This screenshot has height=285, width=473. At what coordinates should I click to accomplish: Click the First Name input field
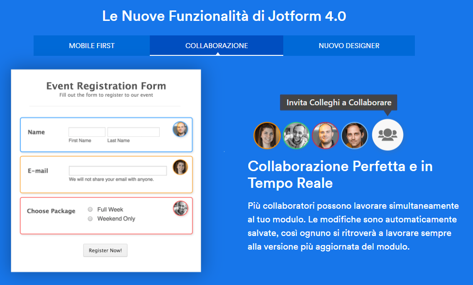87,132
